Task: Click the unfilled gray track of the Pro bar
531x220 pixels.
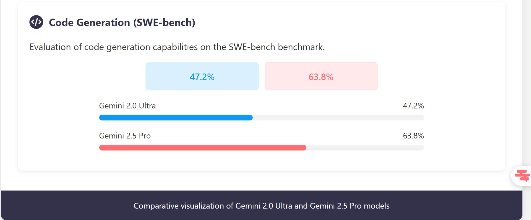Action: coord(365,148)
